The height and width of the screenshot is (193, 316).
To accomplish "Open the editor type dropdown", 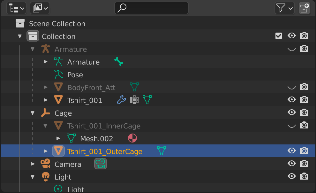I will coord(16,8).
